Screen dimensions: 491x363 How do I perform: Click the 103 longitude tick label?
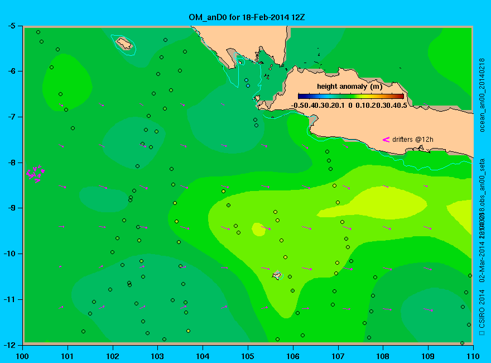157,356
